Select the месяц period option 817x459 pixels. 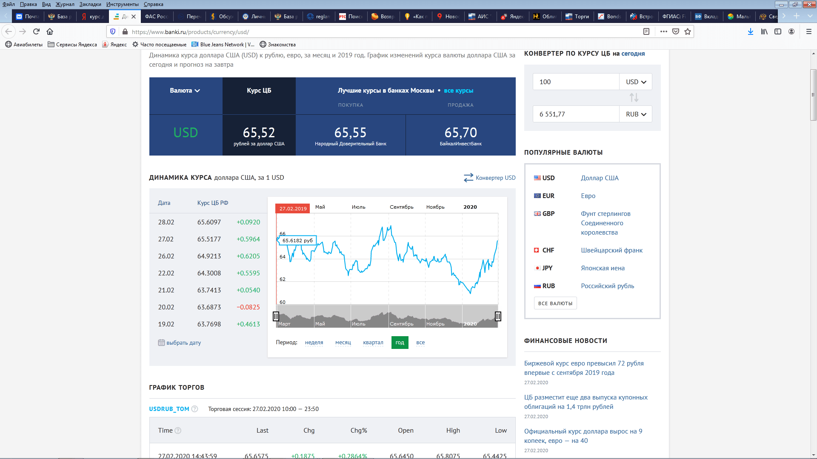click(x=343, y=343)
